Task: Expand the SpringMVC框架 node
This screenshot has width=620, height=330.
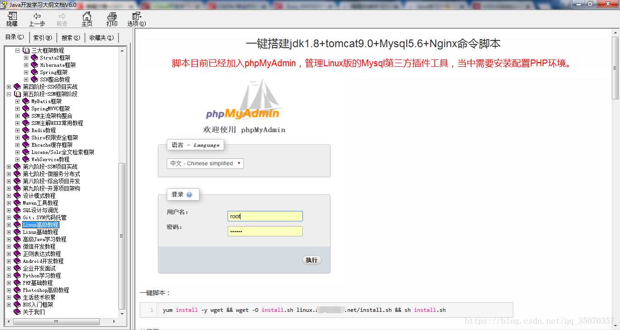Action: pyautogui.click(x=18, y=108)
